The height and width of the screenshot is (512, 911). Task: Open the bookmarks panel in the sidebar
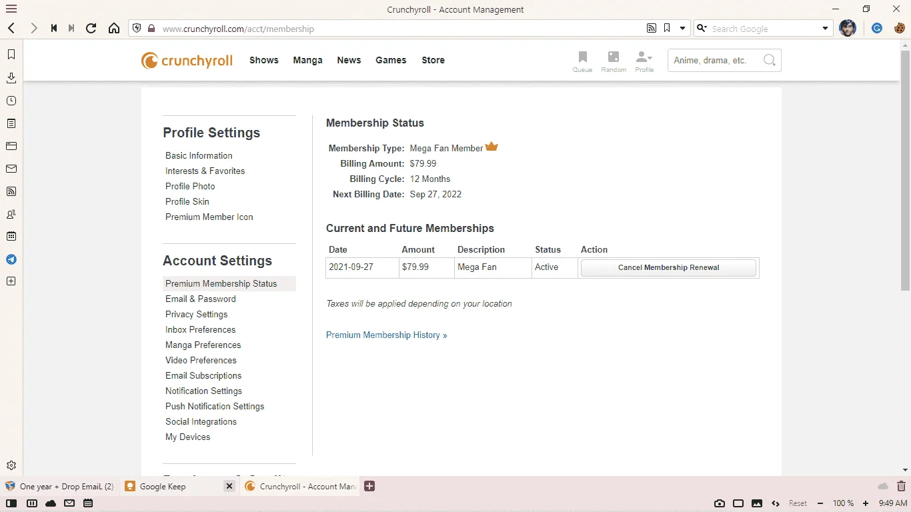pyautogui.click(x=11, y=55)
